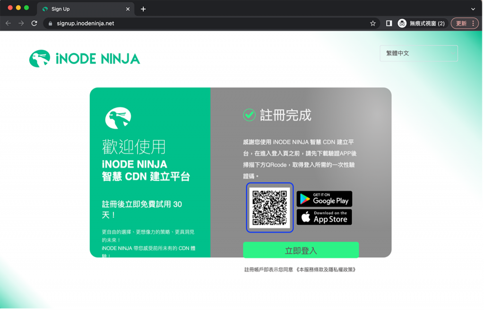Click the 註冊後立即免費試用 30 天 text
Viewport: 484px width, 310px height.
click(x=142, y=209)
